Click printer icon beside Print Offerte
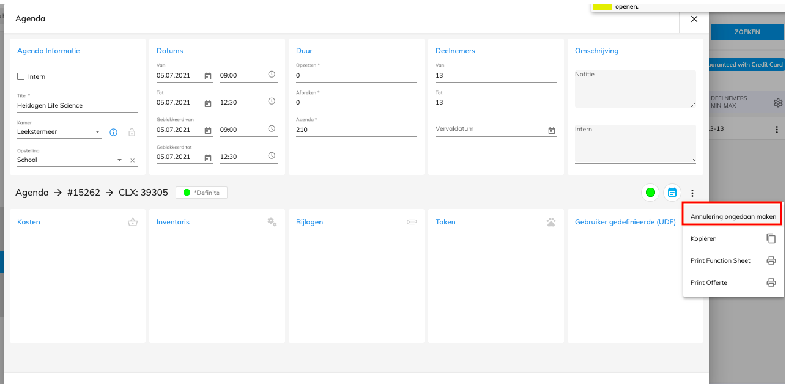 click(x=771, y=282)
